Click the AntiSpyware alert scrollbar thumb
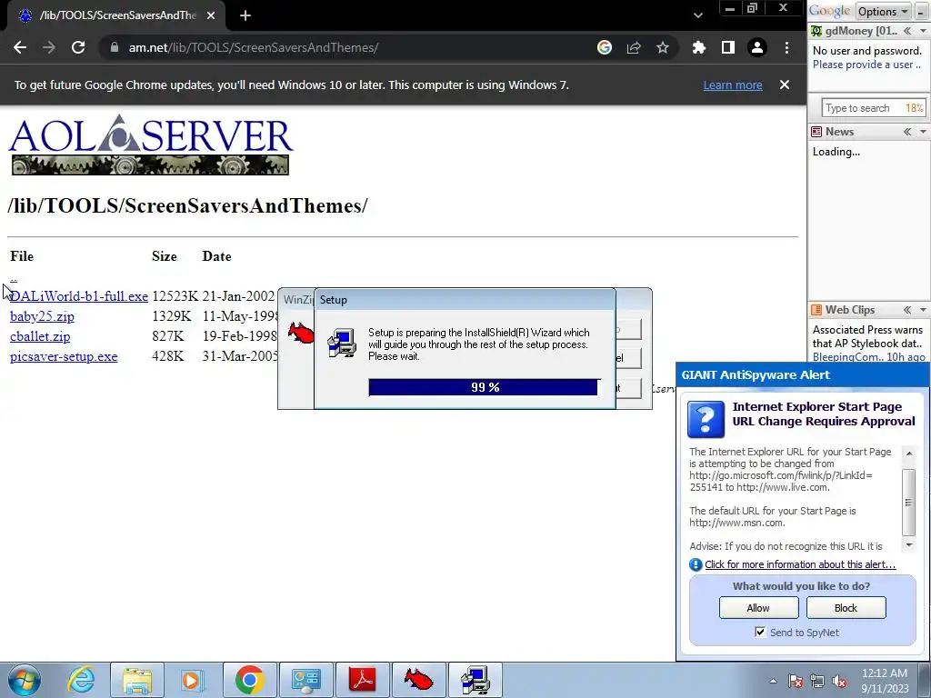This screenshot has width=931, height=698. (x=908, y=502)
